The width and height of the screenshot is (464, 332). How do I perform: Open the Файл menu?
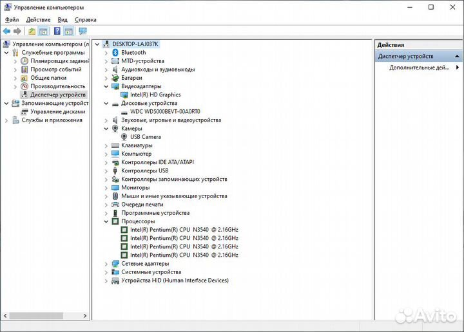pyautogui.click(x=12, y=20)
